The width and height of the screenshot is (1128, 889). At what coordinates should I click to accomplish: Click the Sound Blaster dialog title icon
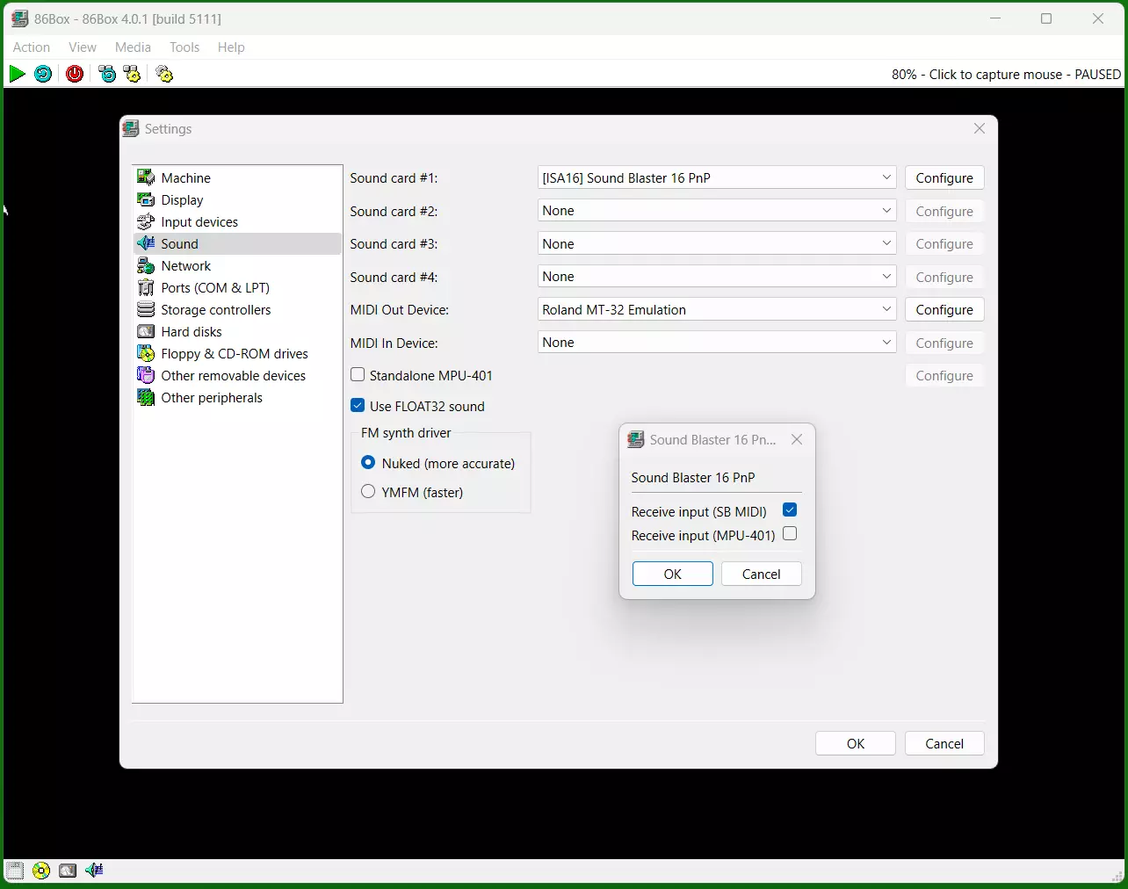click(636, 439)
